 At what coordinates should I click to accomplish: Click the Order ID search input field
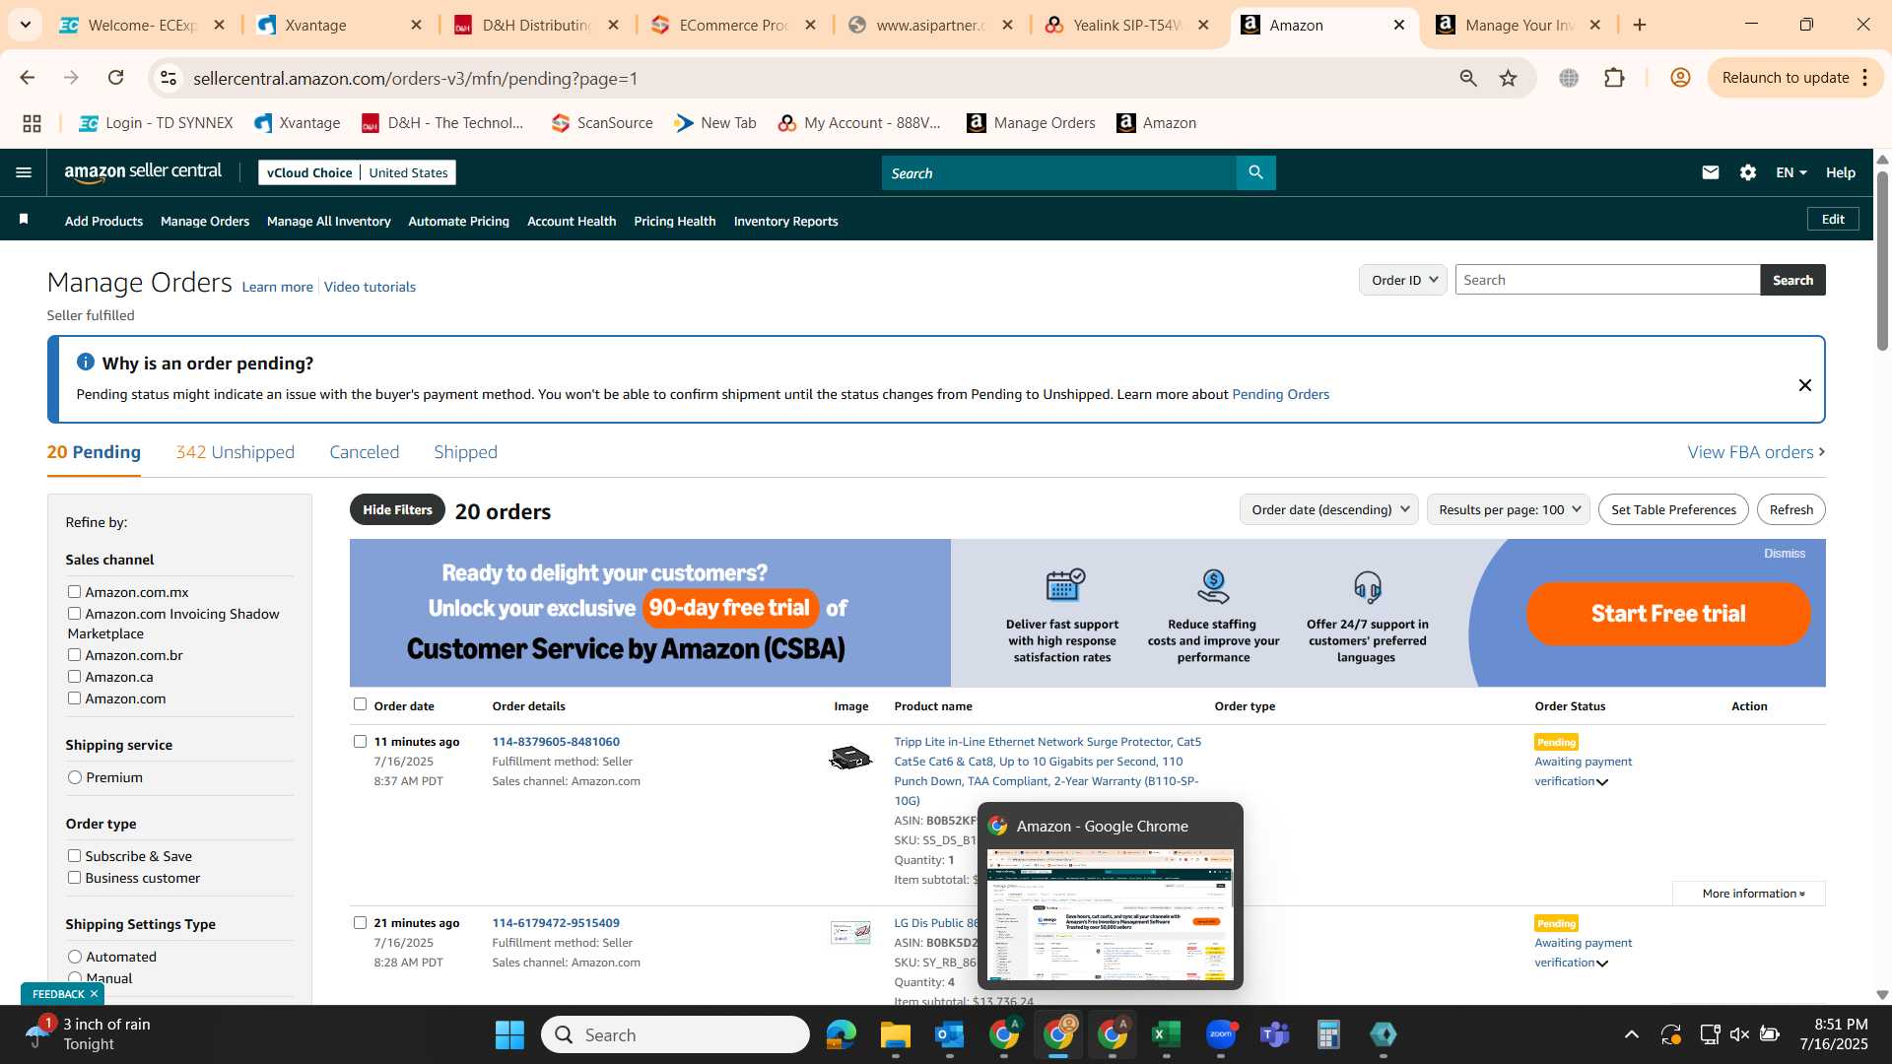click(x=1607, y=280)
